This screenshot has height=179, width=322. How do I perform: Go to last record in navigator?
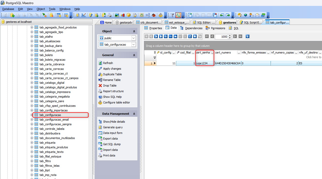pyautogui.click(x=161, y=36)
